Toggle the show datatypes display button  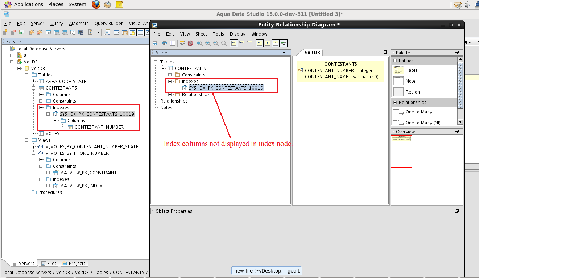(x=260, y=43)
